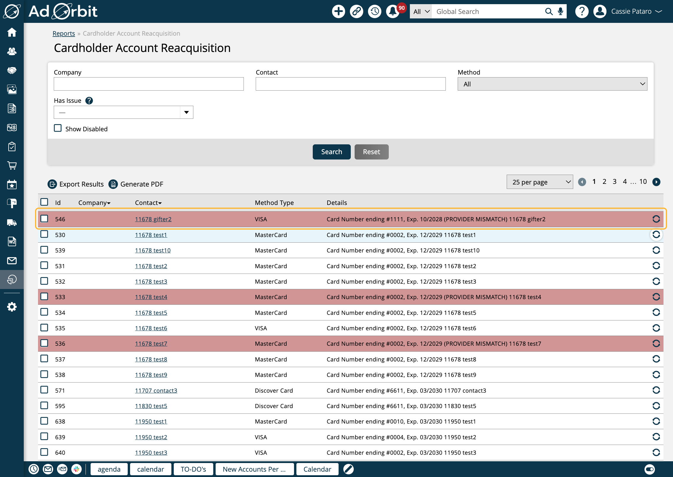
Task: Open the 25 per page dropdown
Action: point(539,182)
